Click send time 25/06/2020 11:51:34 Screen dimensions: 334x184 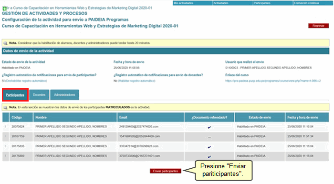coord(300,136)
